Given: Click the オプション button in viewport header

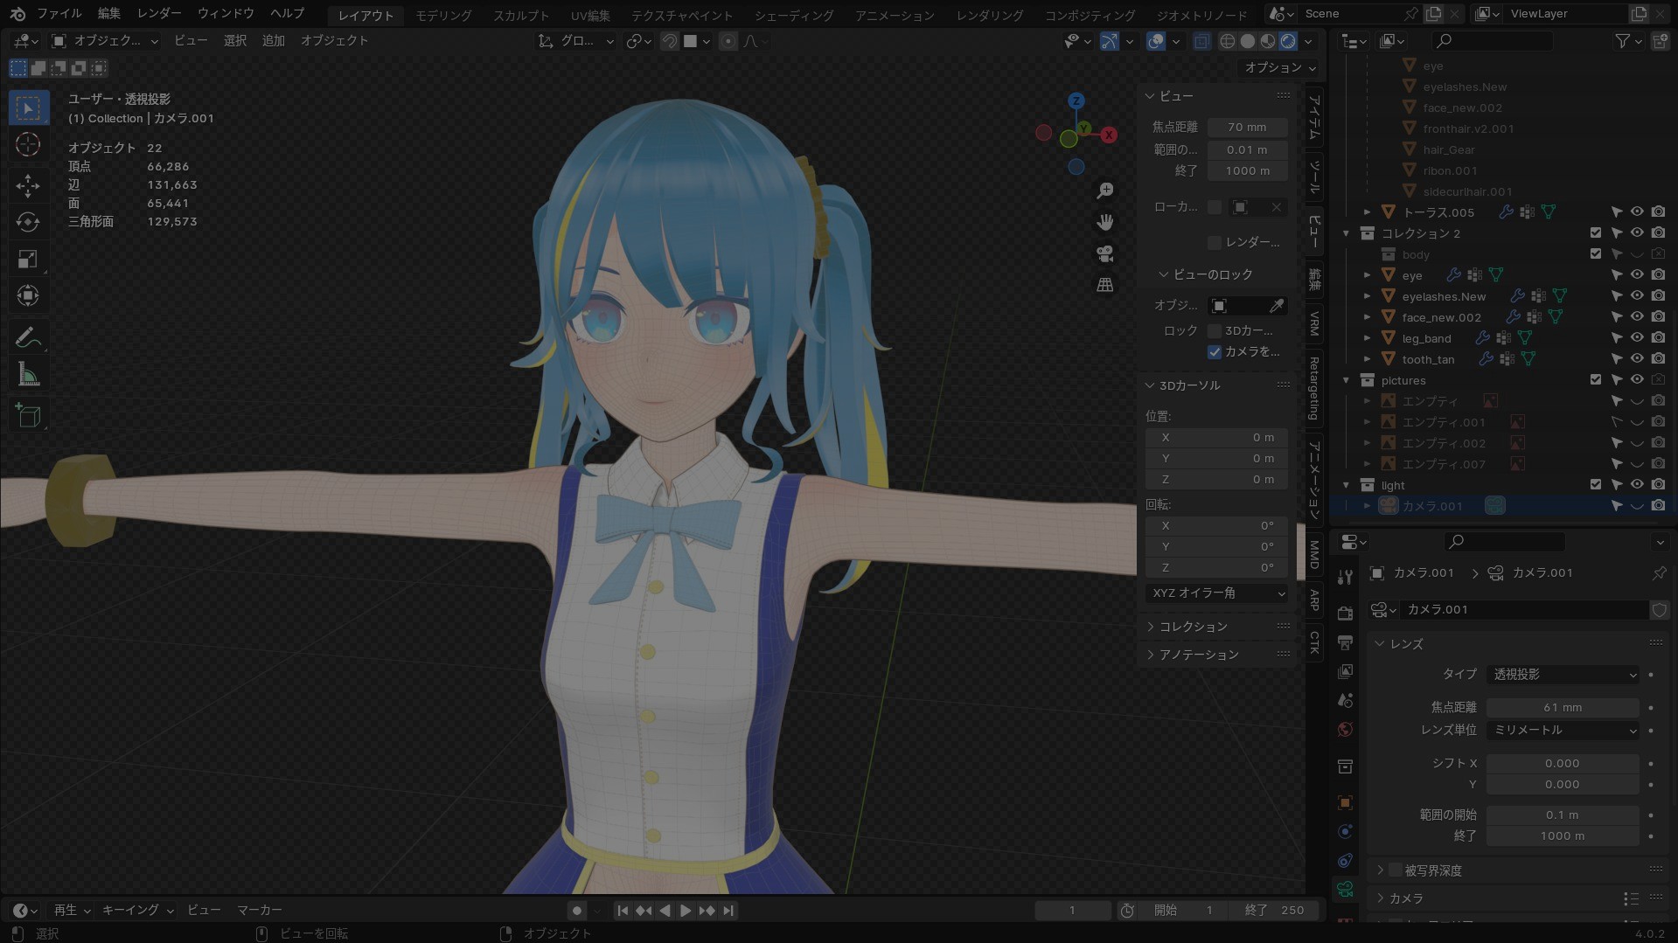Looking at the screenshot, I should click(x=1279, y=67).
